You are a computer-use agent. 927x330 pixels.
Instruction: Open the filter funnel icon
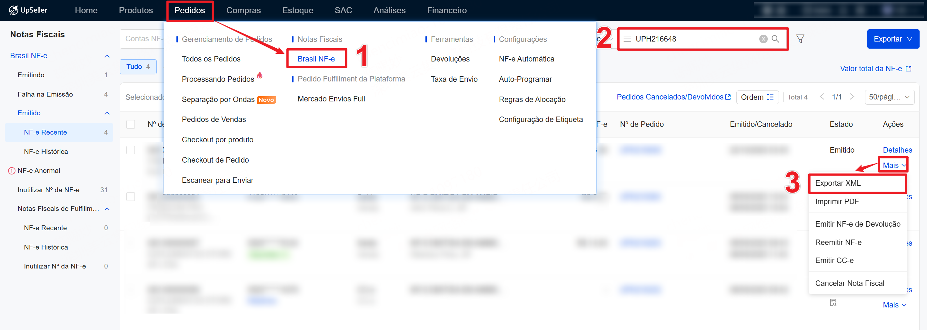pyautogui.click(x=800, y=39)
